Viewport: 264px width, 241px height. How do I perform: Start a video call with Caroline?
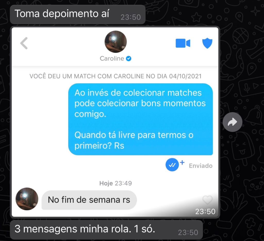tap(183, 43)
